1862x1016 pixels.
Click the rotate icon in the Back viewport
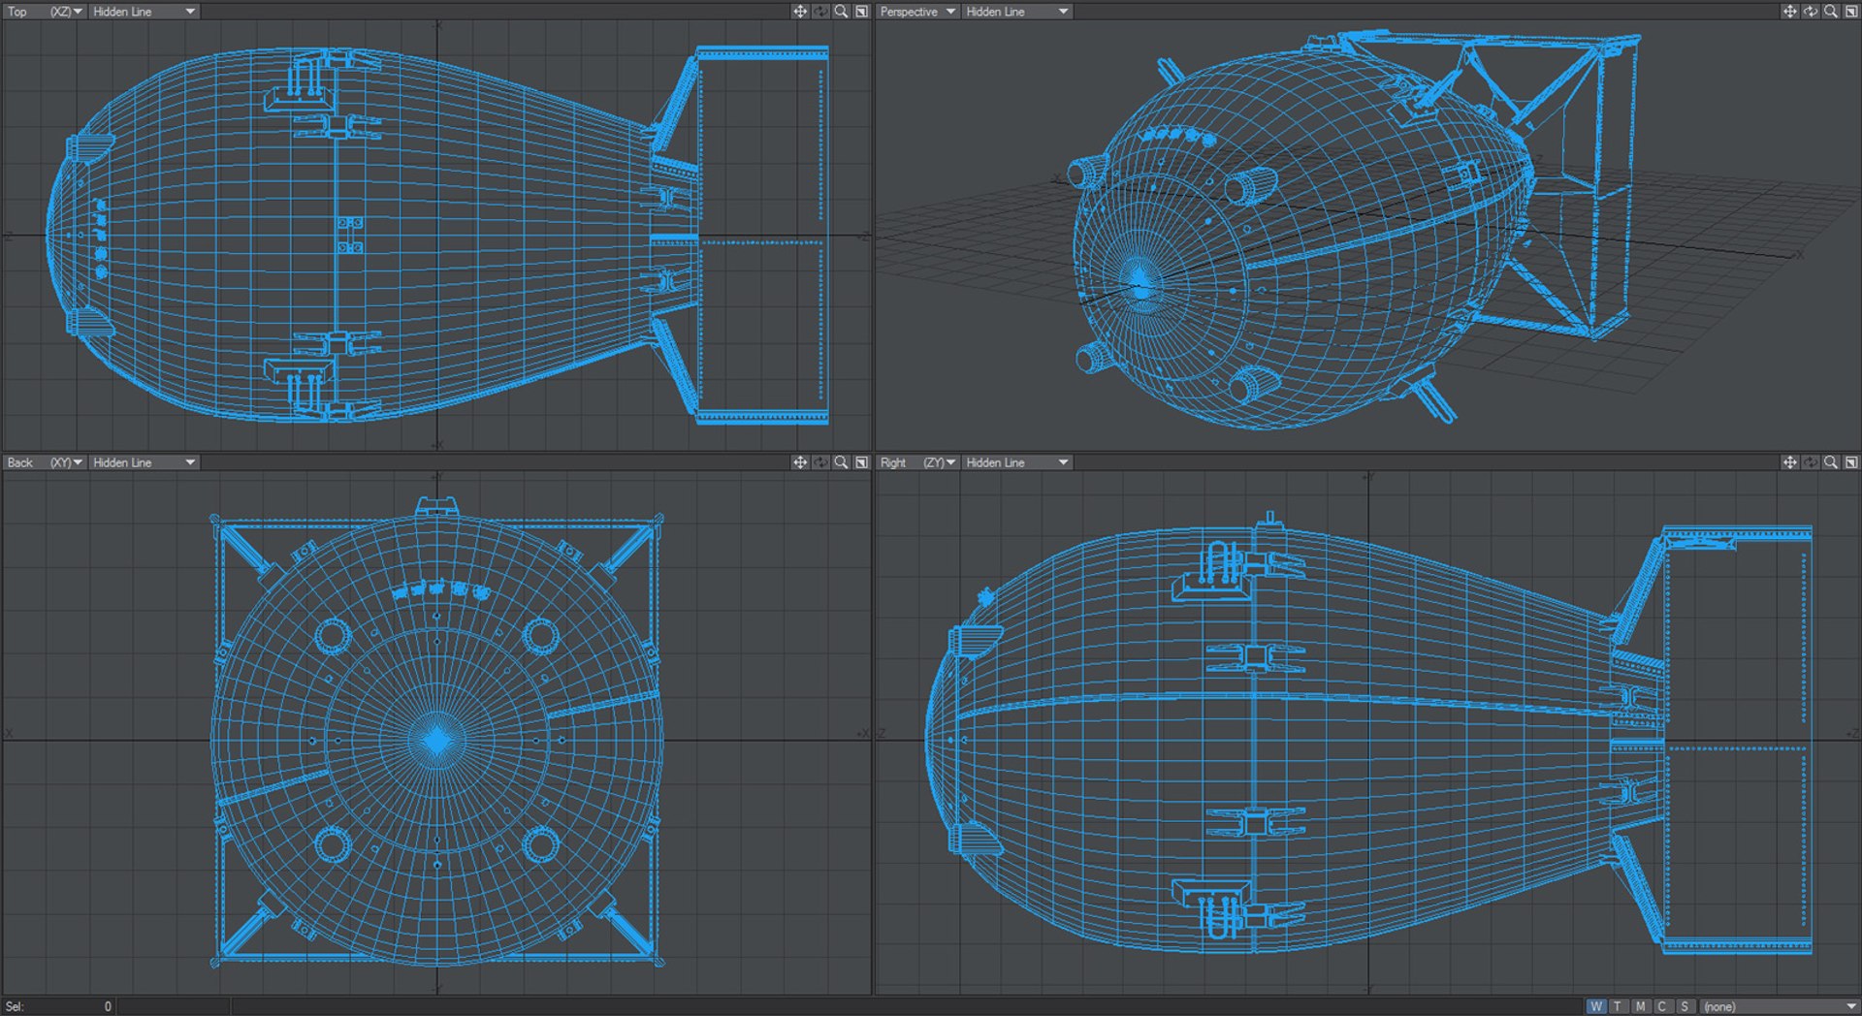[x=820, y=462]
